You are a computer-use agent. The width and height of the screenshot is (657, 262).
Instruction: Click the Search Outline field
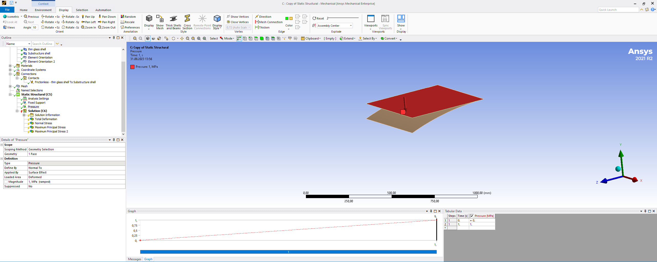[x=43, y=44]
